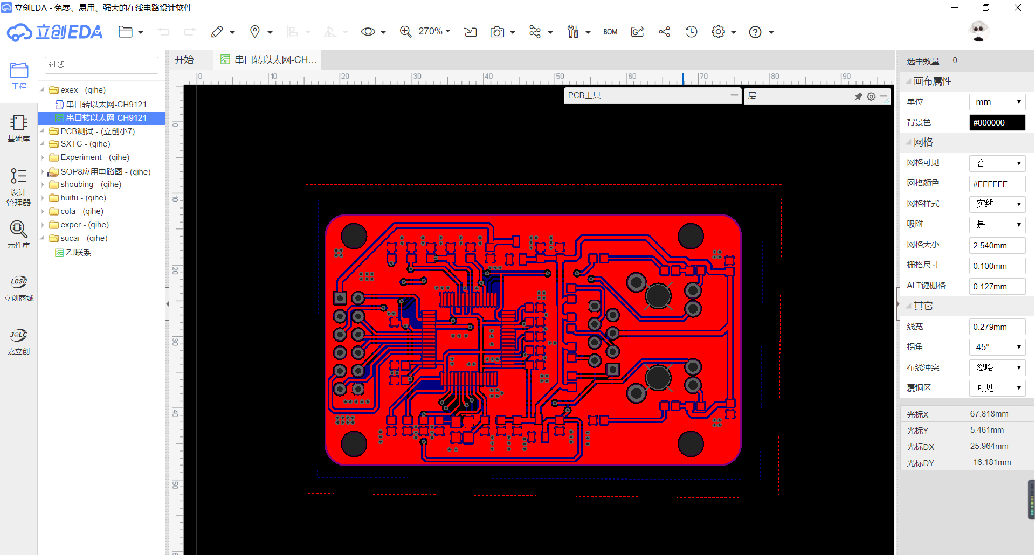Viewport: 1035px width, 555px height.
Task: Click the 过滤 filter input field
Action: pos(101,65)
